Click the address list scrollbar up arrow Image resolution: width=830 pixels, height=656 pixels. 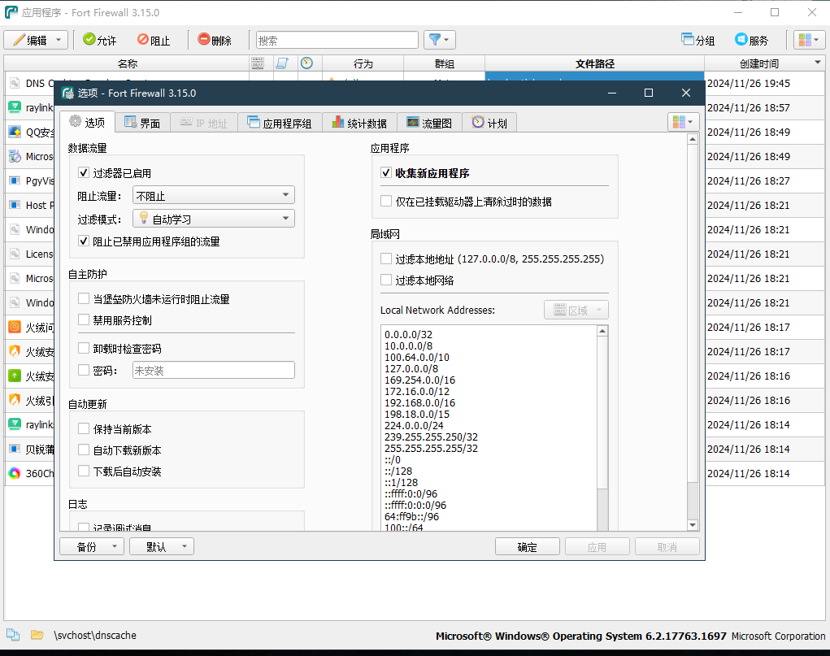(x=602, y=331)
